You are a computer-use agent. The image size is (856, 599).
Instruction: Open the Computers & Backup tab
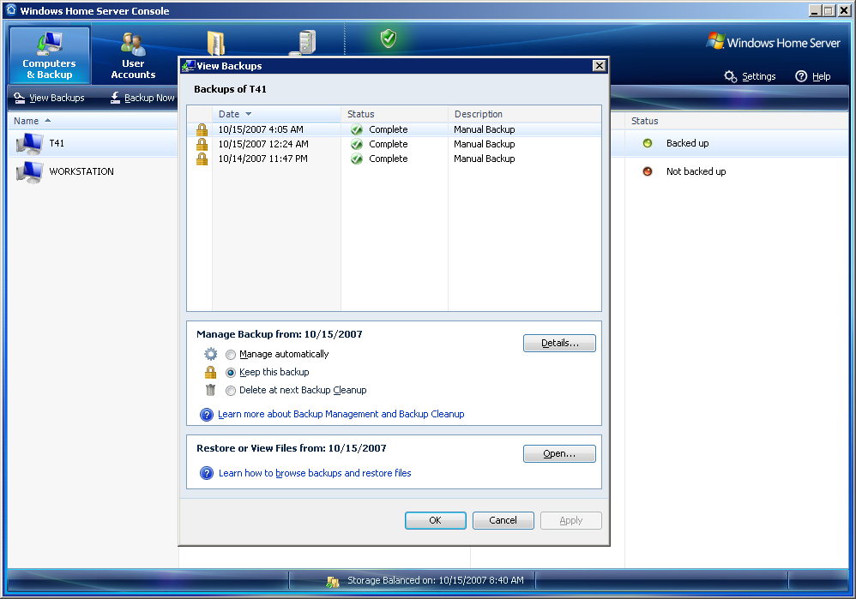(50, 55)
